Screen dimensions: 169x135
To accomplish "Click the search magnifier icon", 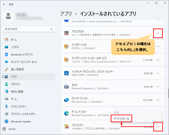I will coord(51,29).
